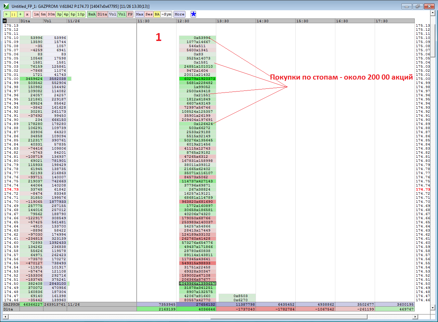
Task: Click the footer total delta 46366227
Action: point(31,304)
